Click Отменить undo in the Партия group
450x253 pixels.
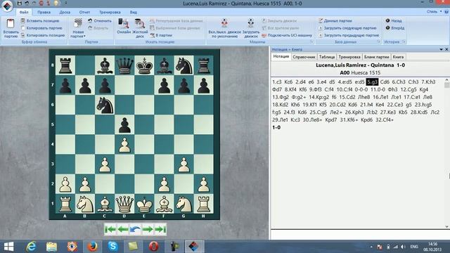pyautogui.click(x=100, y=20)
